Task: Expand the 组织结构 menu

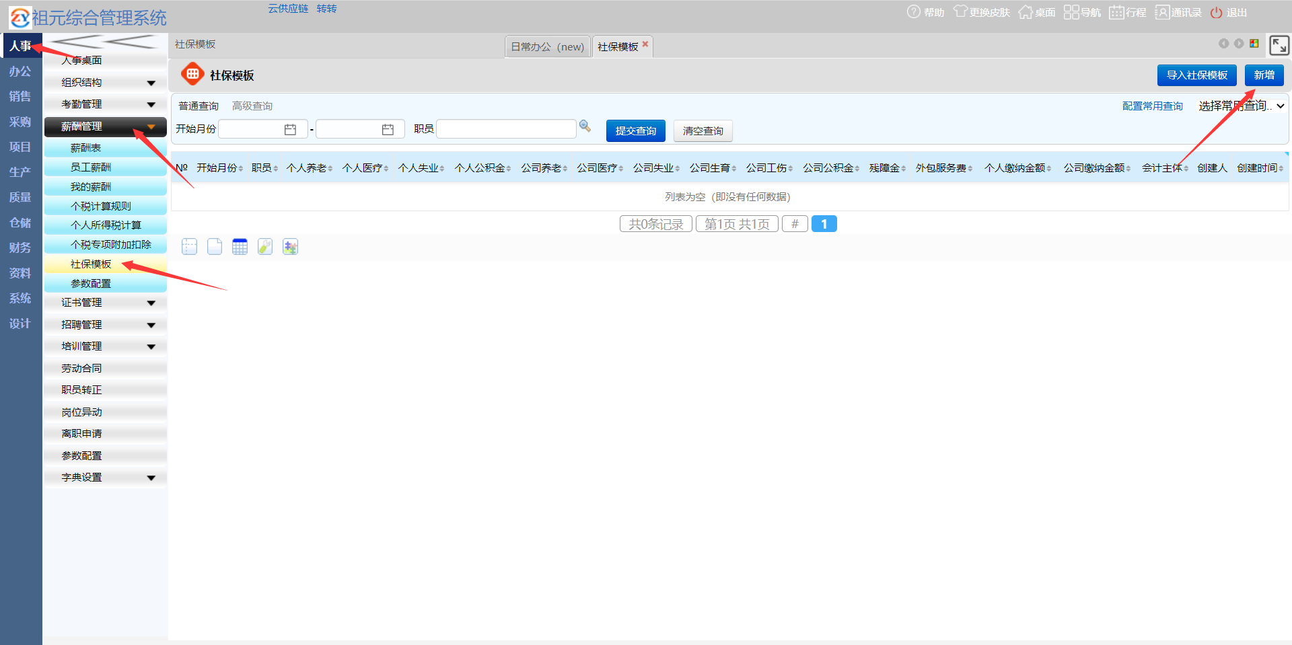Action: click(x=106, y=83)
